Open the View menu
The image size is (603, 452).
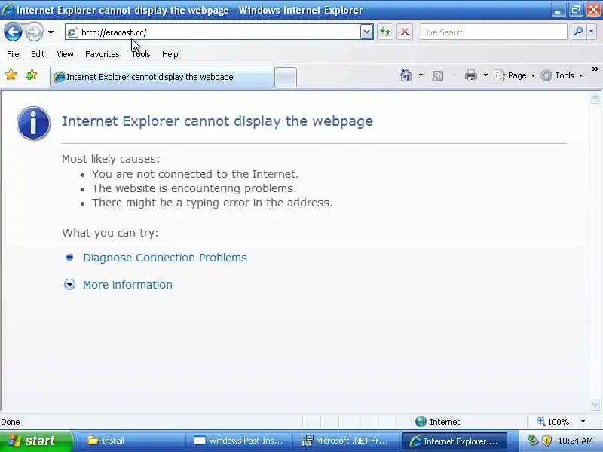click(65, 54)
